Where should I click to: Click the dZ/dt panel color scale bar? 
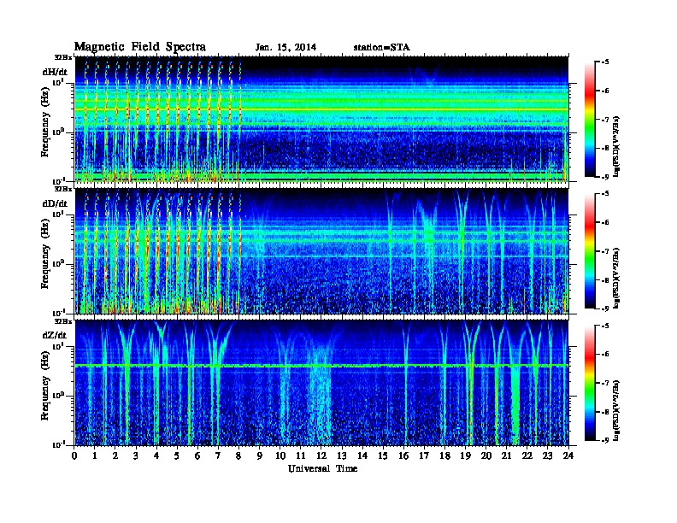pyautogui.click(x=589, y=383)
